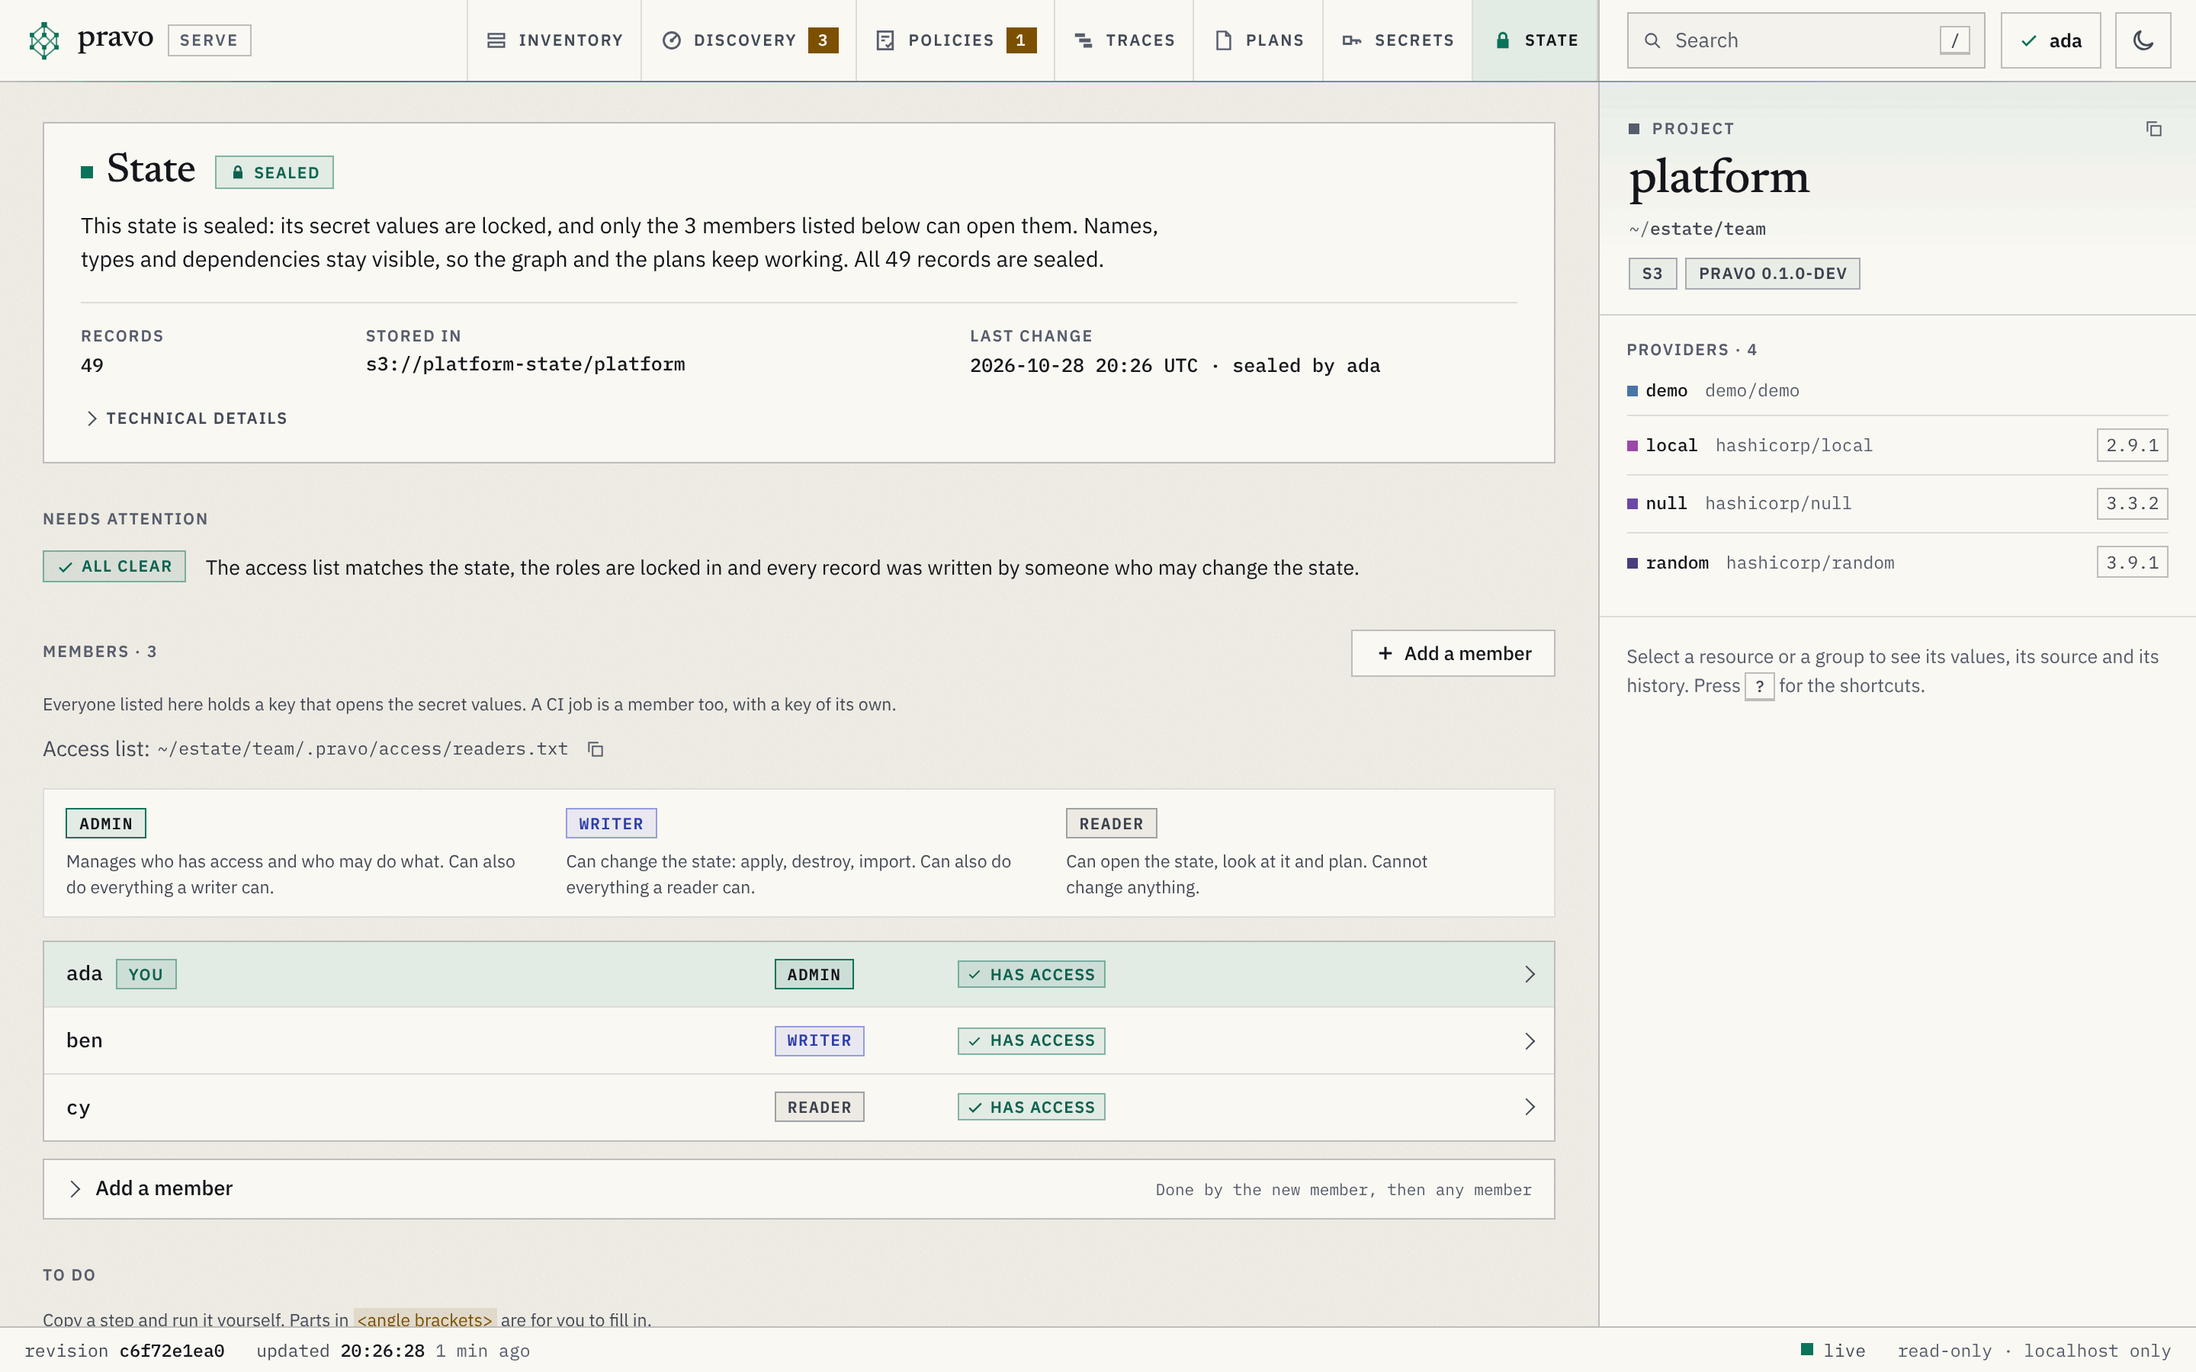Focus the Search input field
The height and width of the screenshot is (1372, 2196).
[1806, 41]
